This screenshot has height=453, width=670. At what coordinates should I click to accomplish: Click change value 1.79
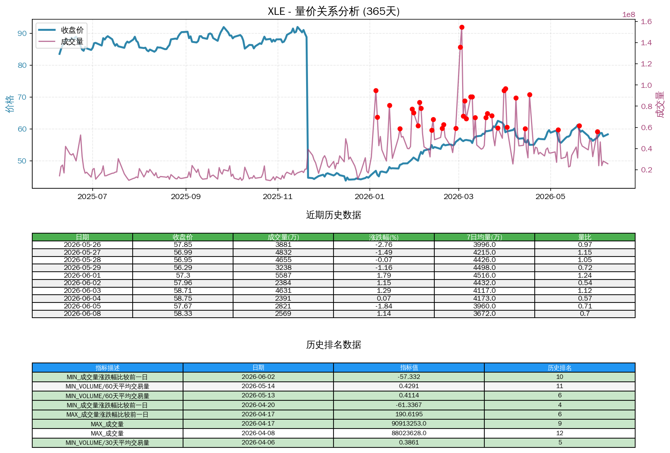384,275
